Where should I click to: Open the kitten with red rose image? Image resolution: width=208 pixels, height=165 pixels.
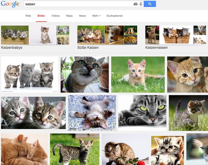click(x=125, y=149)
